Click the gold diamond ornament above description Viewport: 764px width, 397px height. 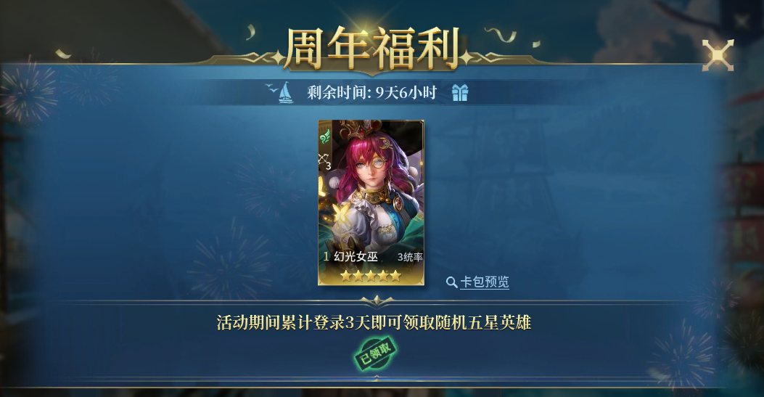(x=376, y=300)
